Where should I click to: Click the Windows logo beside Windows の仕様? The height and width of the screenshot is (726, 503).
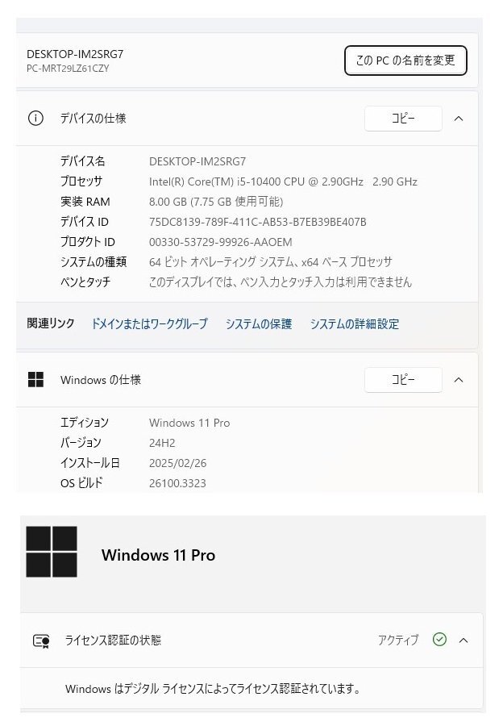(35, 380)
